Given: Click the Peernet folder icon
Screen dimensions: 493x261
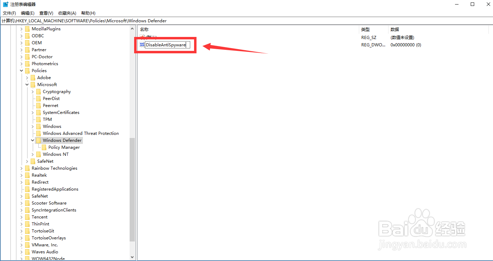Looking at the screenshot, I should [x=38, y=105].
